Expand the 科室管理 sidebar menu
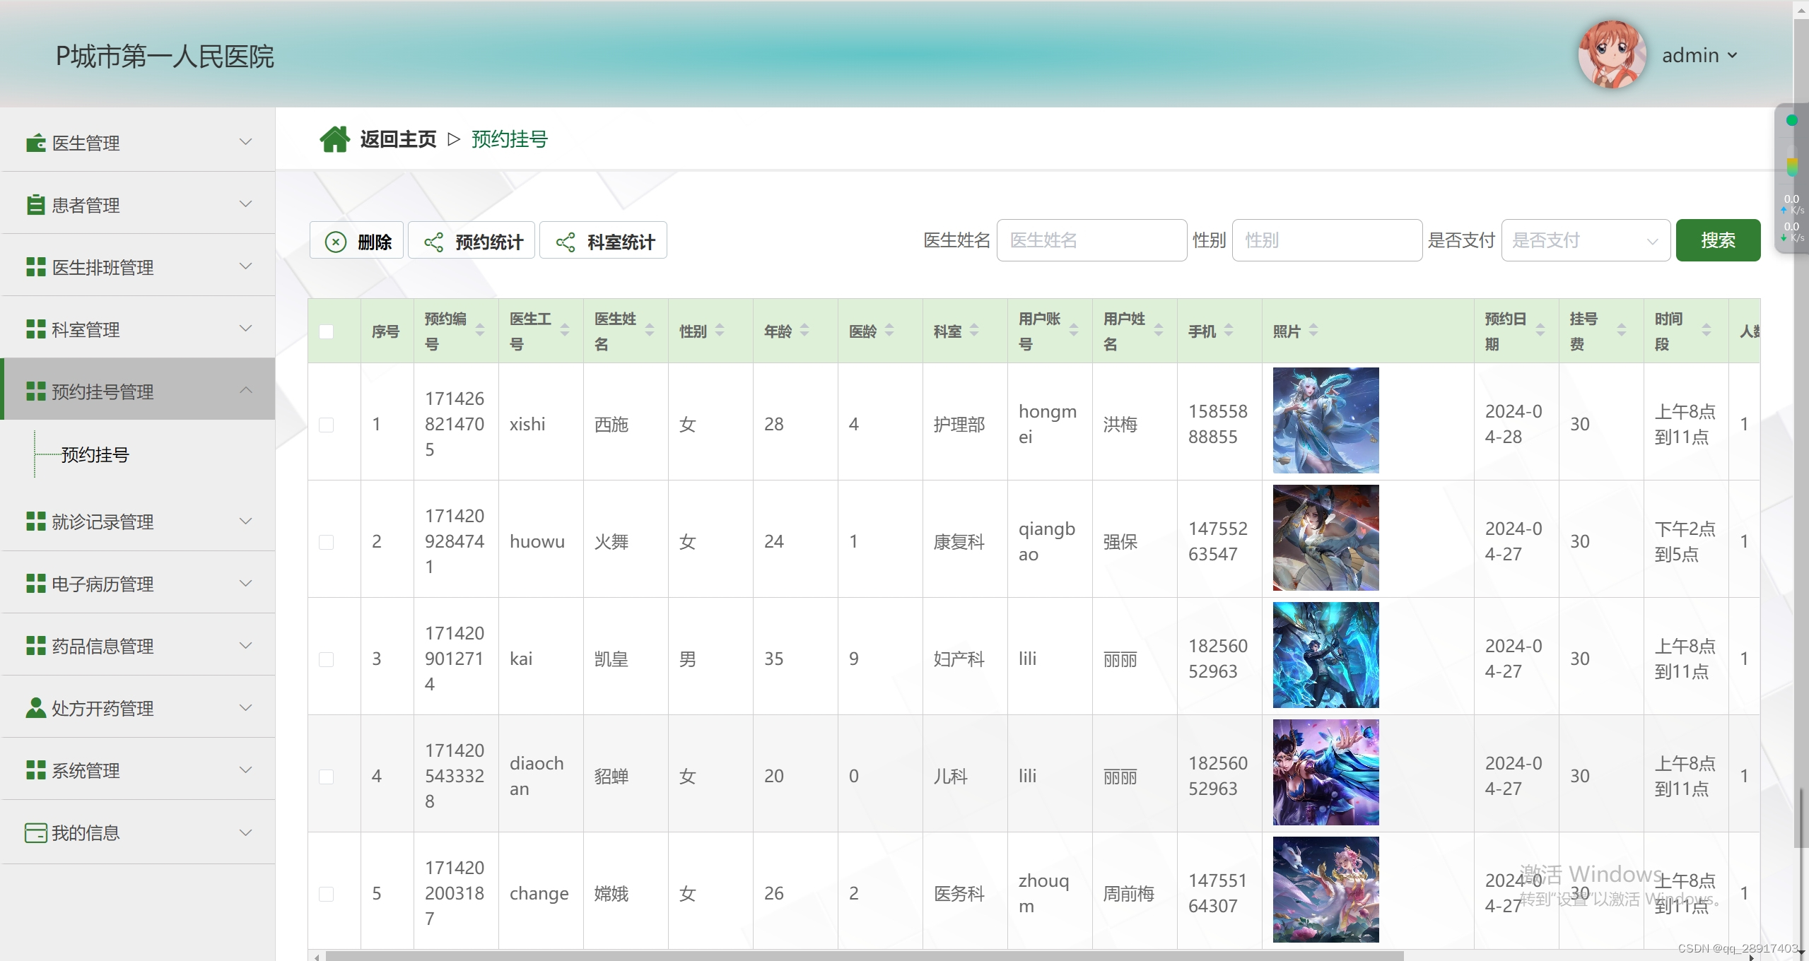The height and width of the screenshot is (961, 1809). coord(138,329)
